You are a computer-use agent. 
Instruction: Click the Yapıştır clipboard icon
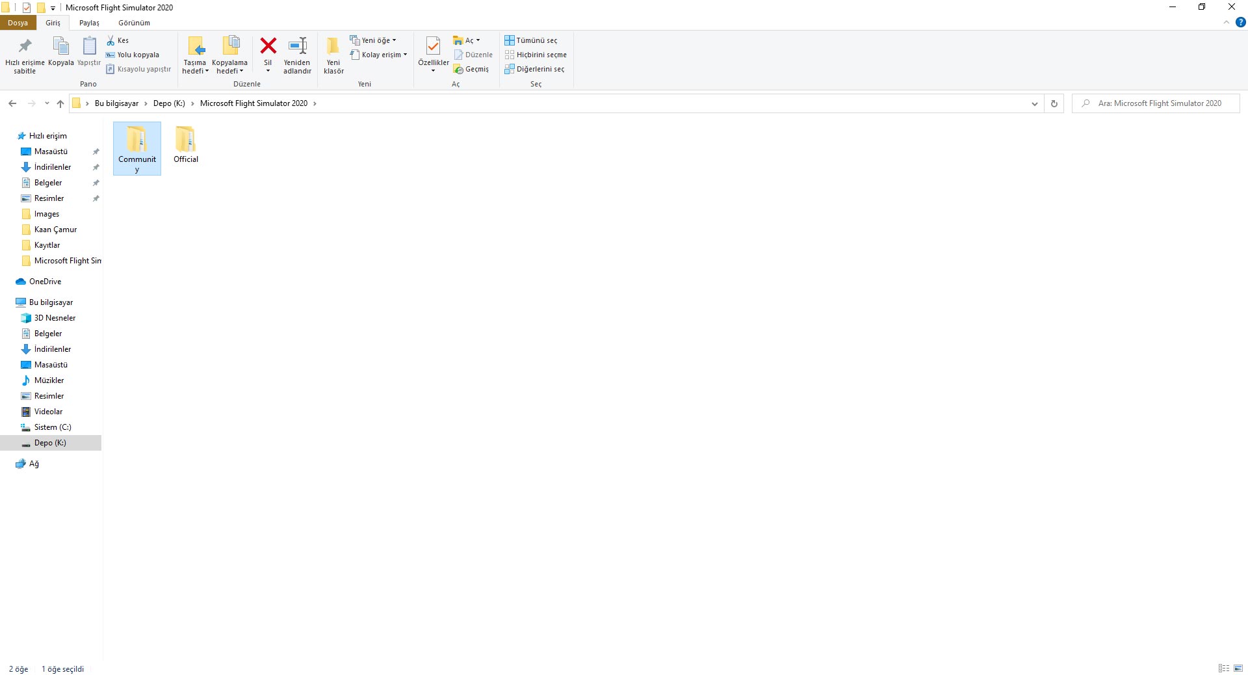[89, 51]
